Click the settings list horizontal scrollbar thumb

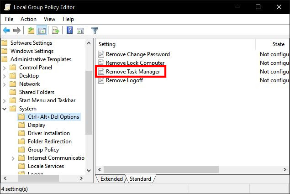(x=161, y=169)
